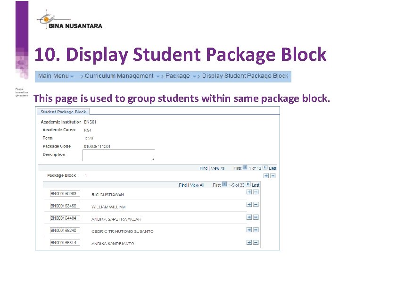
Task: Add a new Package Block row
Action: pos(265,175)
